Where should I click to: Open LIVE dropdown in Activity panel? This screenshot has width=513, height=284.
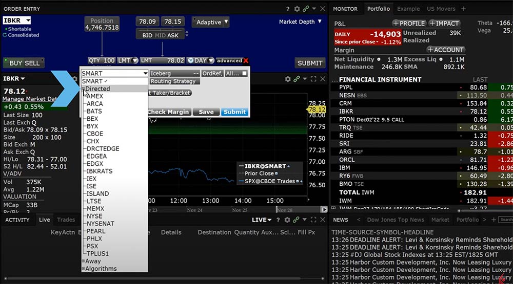click(x=262, y=220)
